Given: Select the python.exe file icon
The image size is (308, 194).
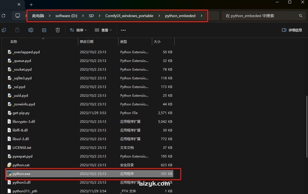Looking at the screenshot, I should (x=9, y=174).
